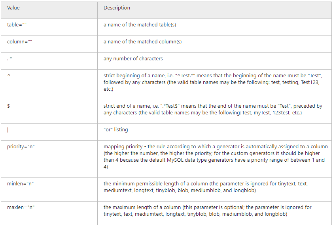Select the maxlen="n" value cell
This screenshot has width=333, height=226.
coord(49,213)
